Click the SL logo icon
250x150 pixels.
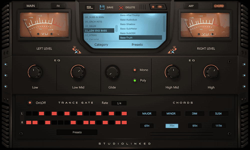coord(90,7)
